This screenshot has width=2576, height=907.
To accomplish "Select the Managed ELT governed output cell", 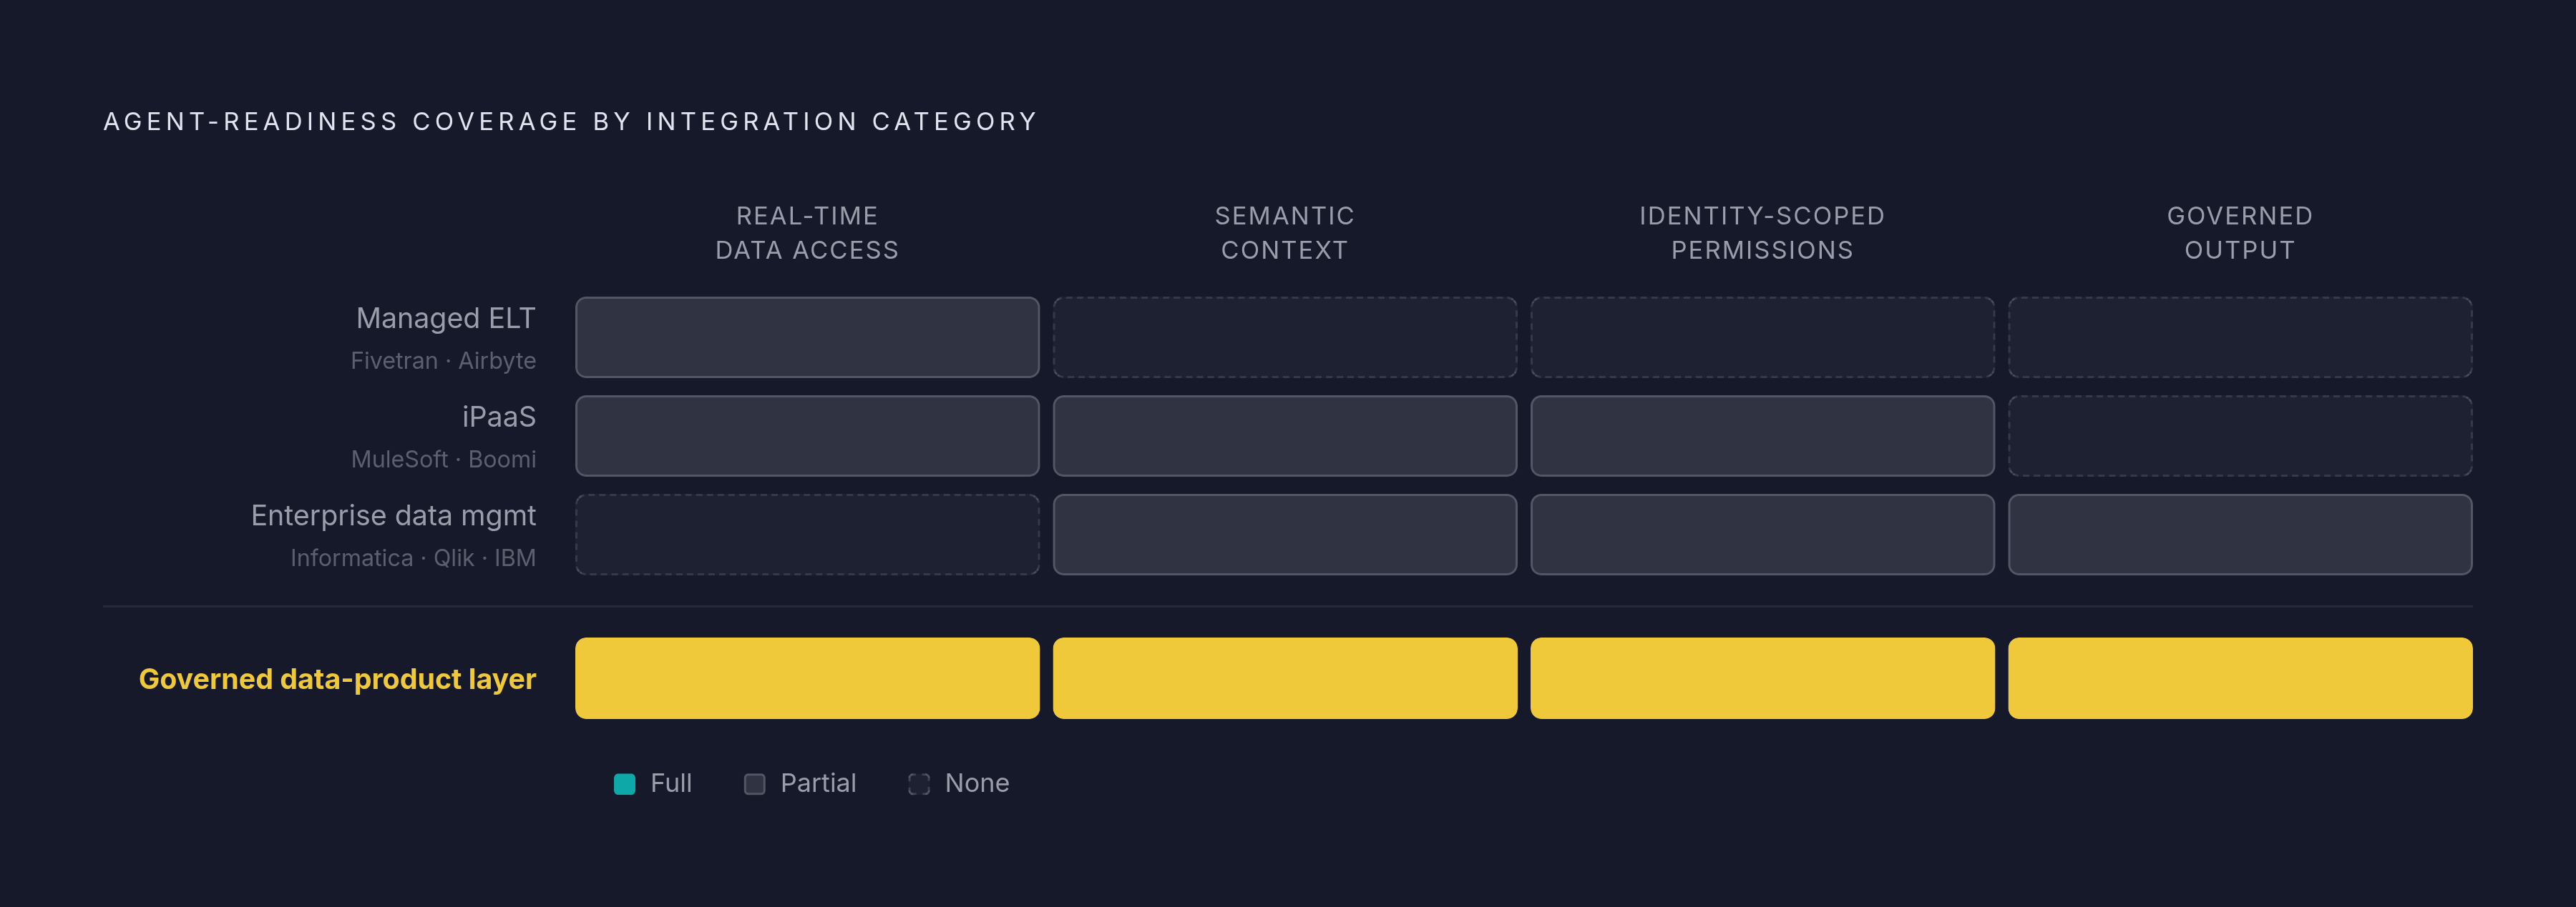I will (2240, 337).
